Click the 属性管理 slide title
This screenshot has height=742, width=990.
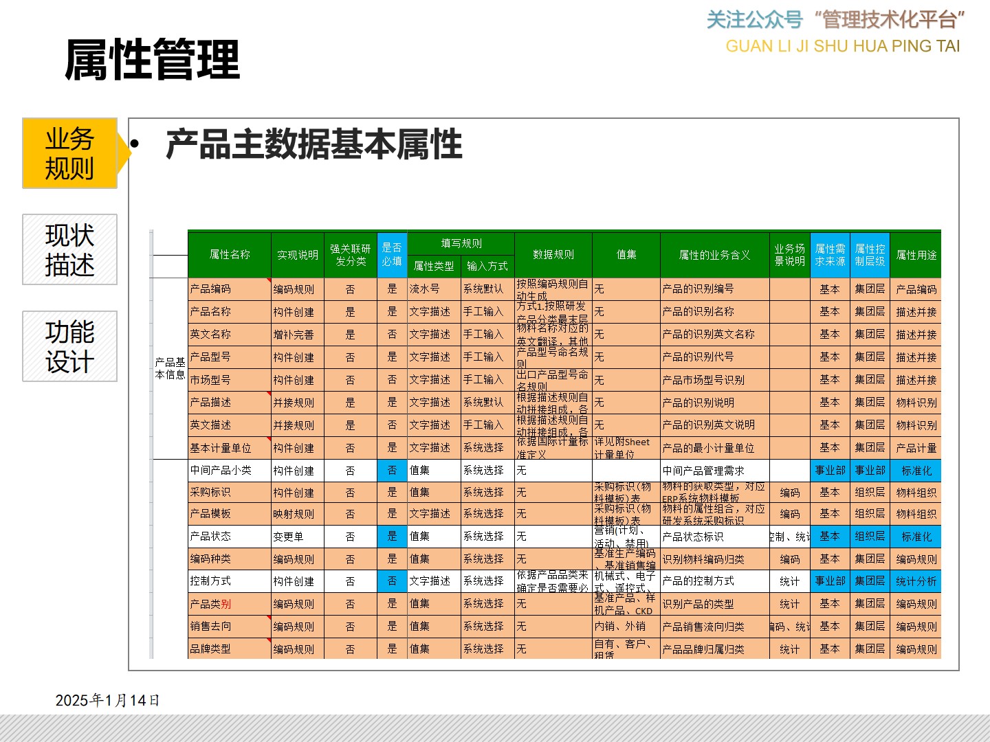coord(152,60)
